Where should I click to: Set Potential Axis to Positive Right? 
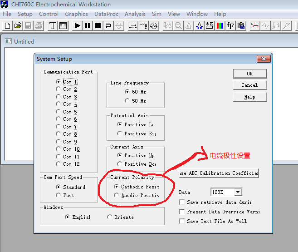point(137,133)
